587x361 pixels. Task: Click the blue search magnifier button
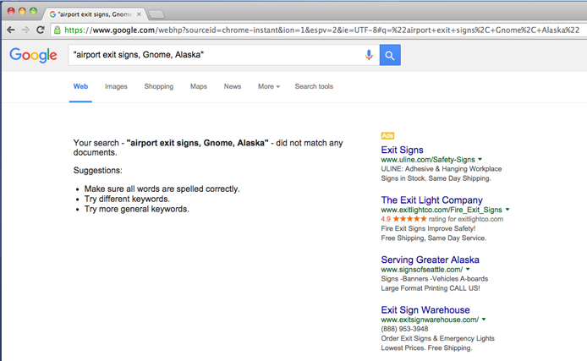pyautogui.click(x=390, y=55)
